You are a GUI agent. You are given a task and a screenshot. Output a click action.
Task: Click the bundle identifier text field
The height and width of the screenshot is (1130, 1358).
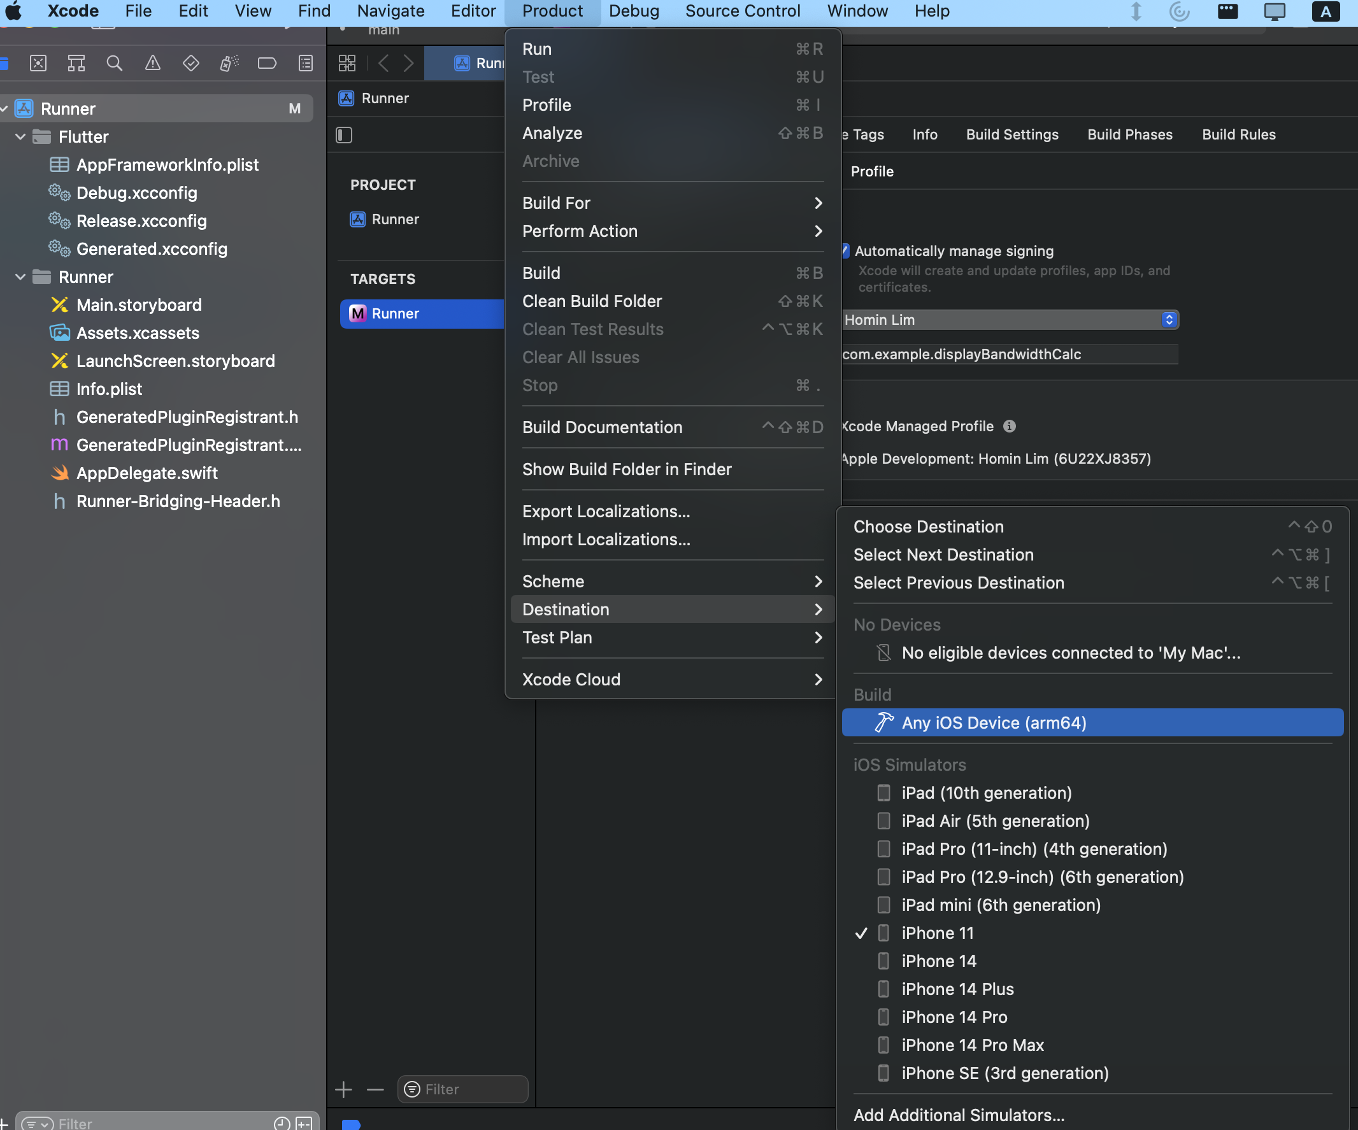(1009, 354)
